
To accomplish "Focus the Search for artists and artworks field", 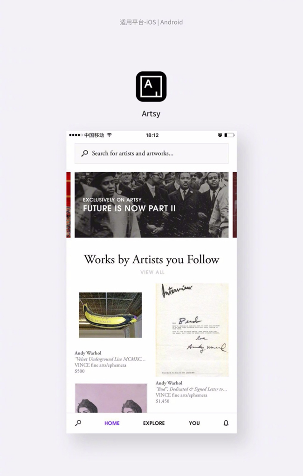I will click(151, 153).
